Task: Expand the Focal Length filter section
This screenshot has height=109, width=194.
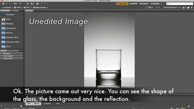Action: [12, 56]
